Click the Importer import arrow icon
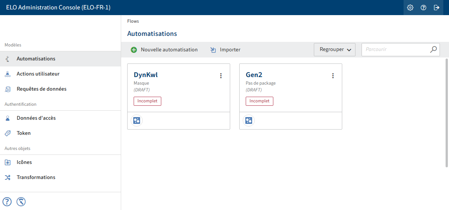Viewport: 449px width, 210px height. 213,50
